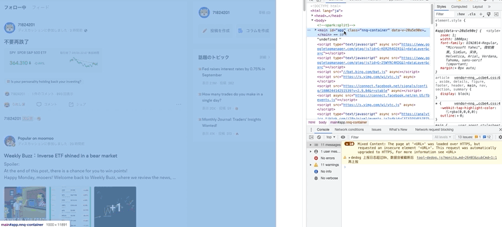
Task: Select the Console drawer tab
Action: pos(323,130)
